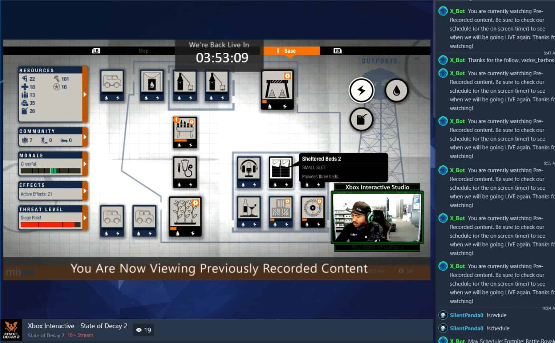
Task: Click the gear badge on the garden facility
Action: coord(195,203)
